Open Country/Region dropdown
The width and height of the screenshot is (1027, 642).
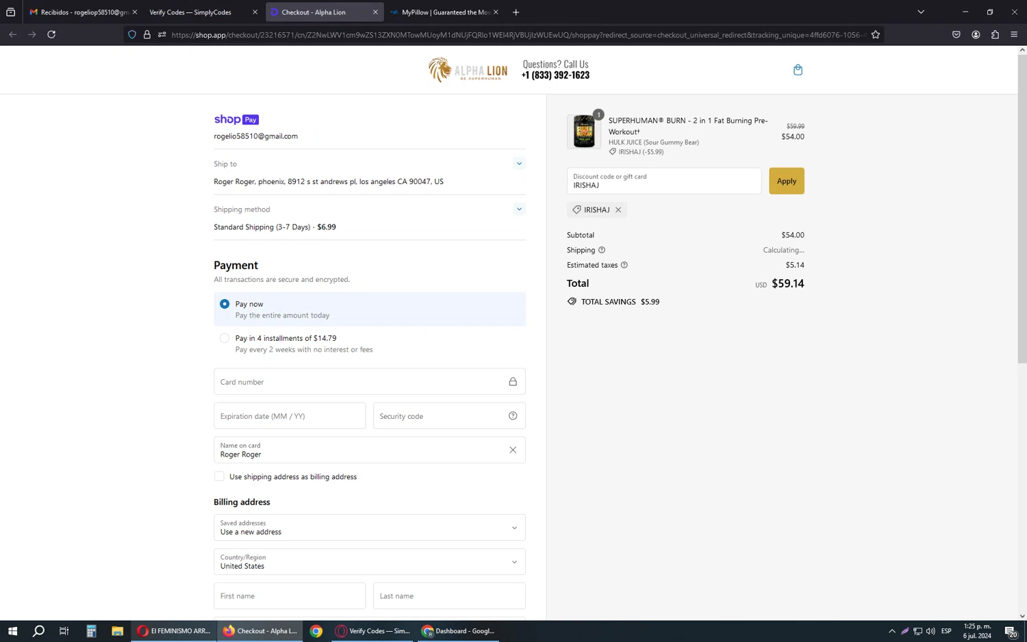pos(370,562)
